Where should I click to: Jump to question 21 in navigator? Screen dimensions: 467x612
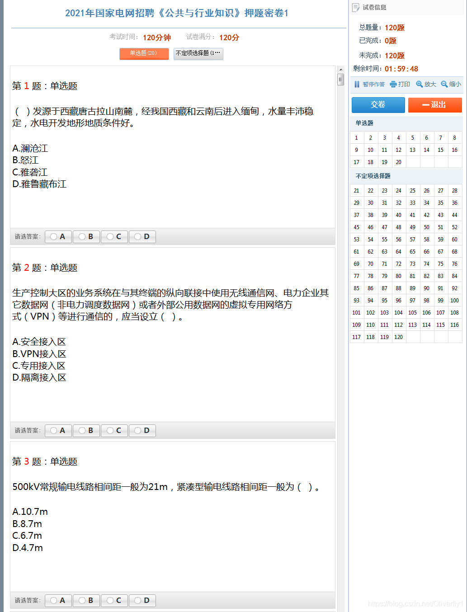tap(356, 191)
